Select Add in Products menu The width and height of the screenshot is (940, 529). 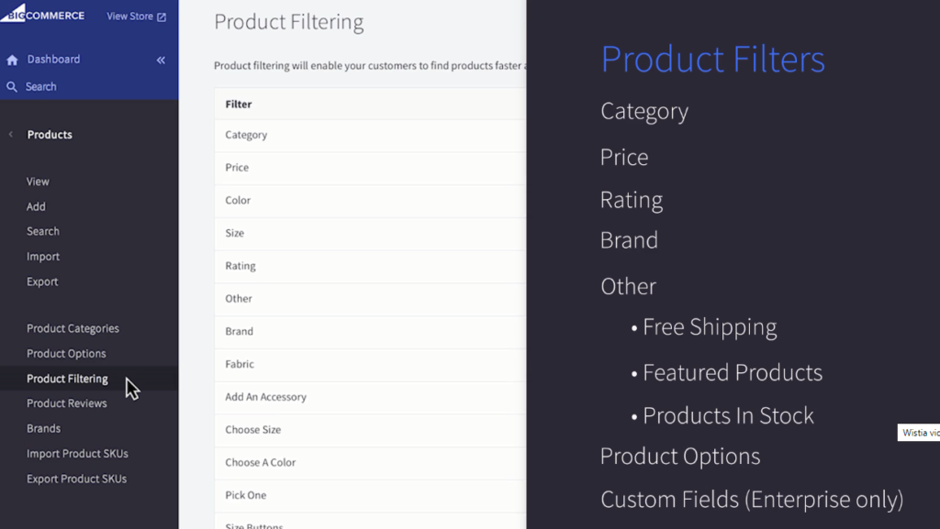[x=36, y=207]
